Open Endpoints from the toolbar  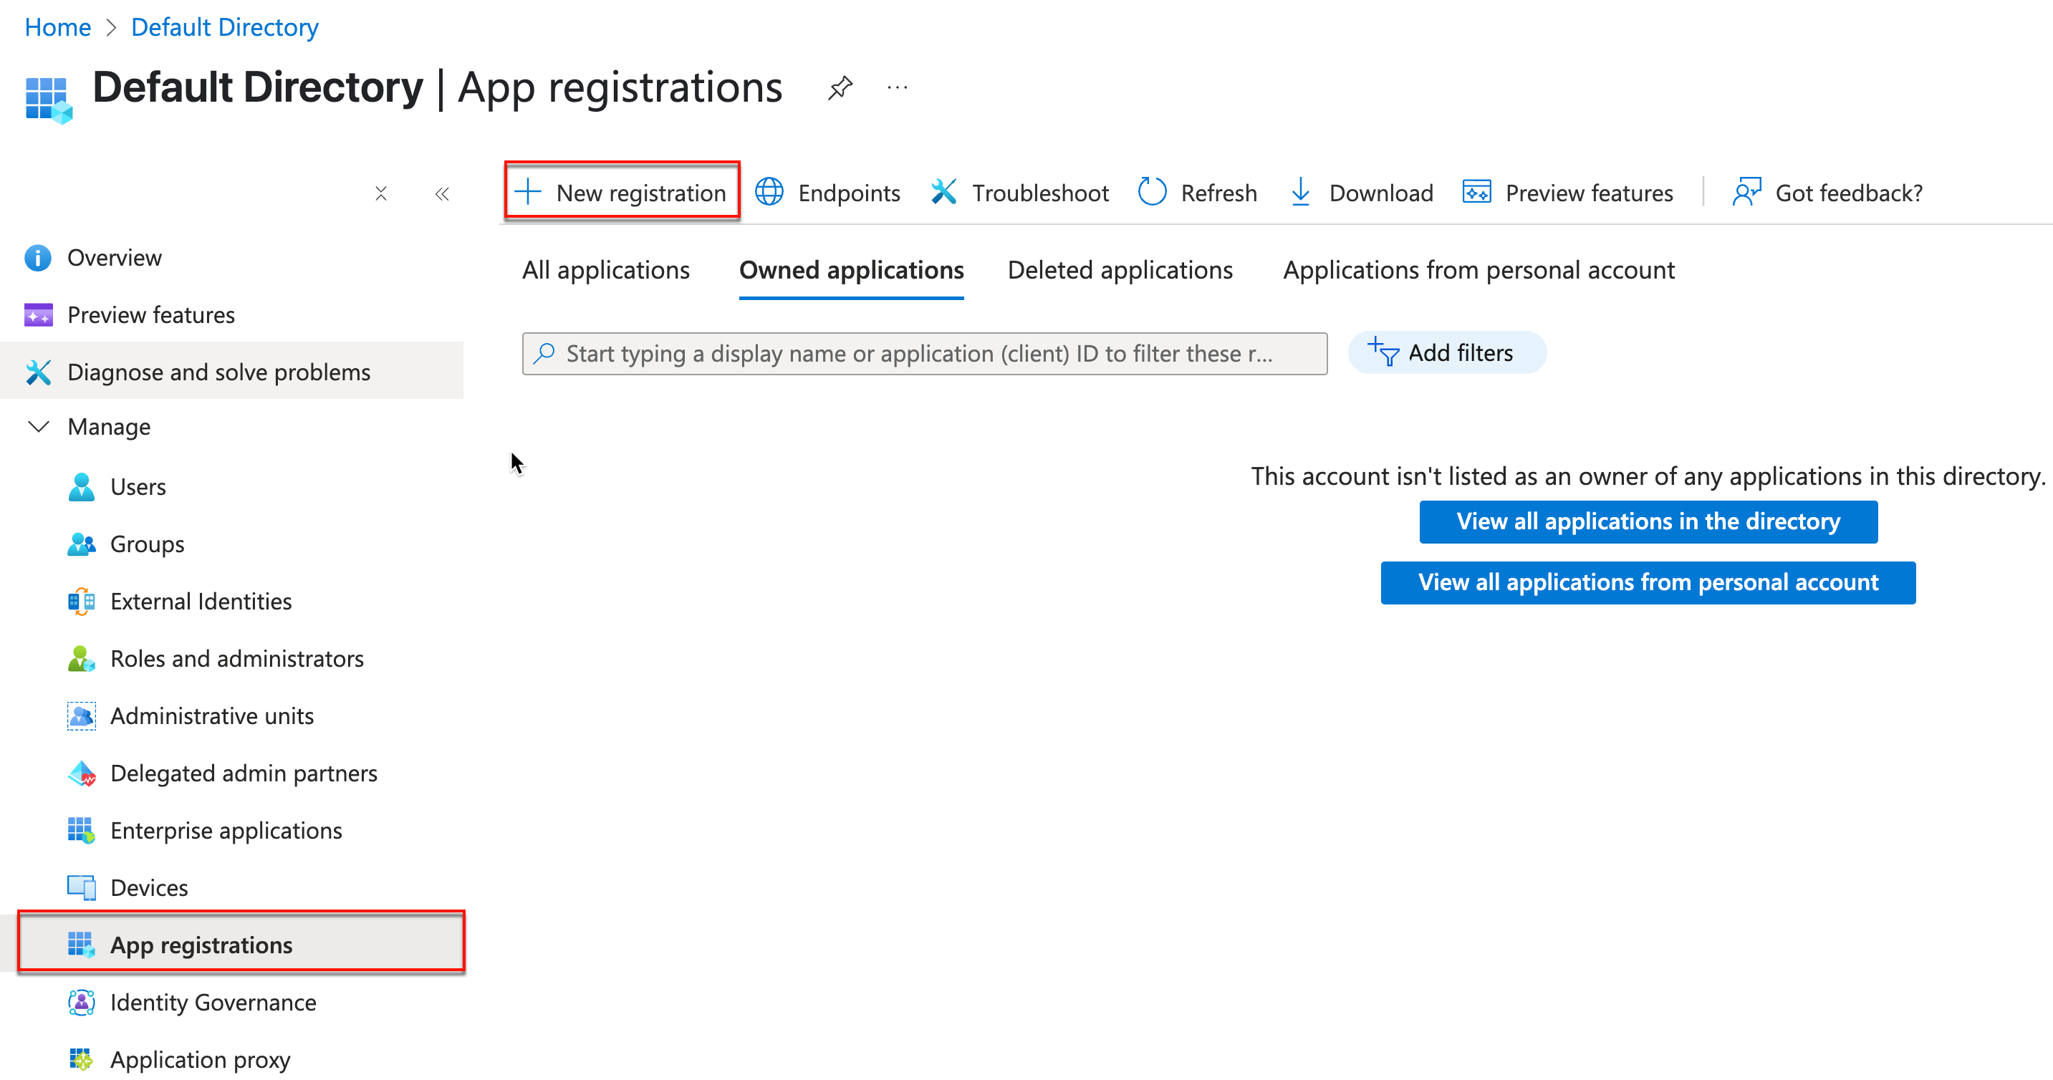827,193
